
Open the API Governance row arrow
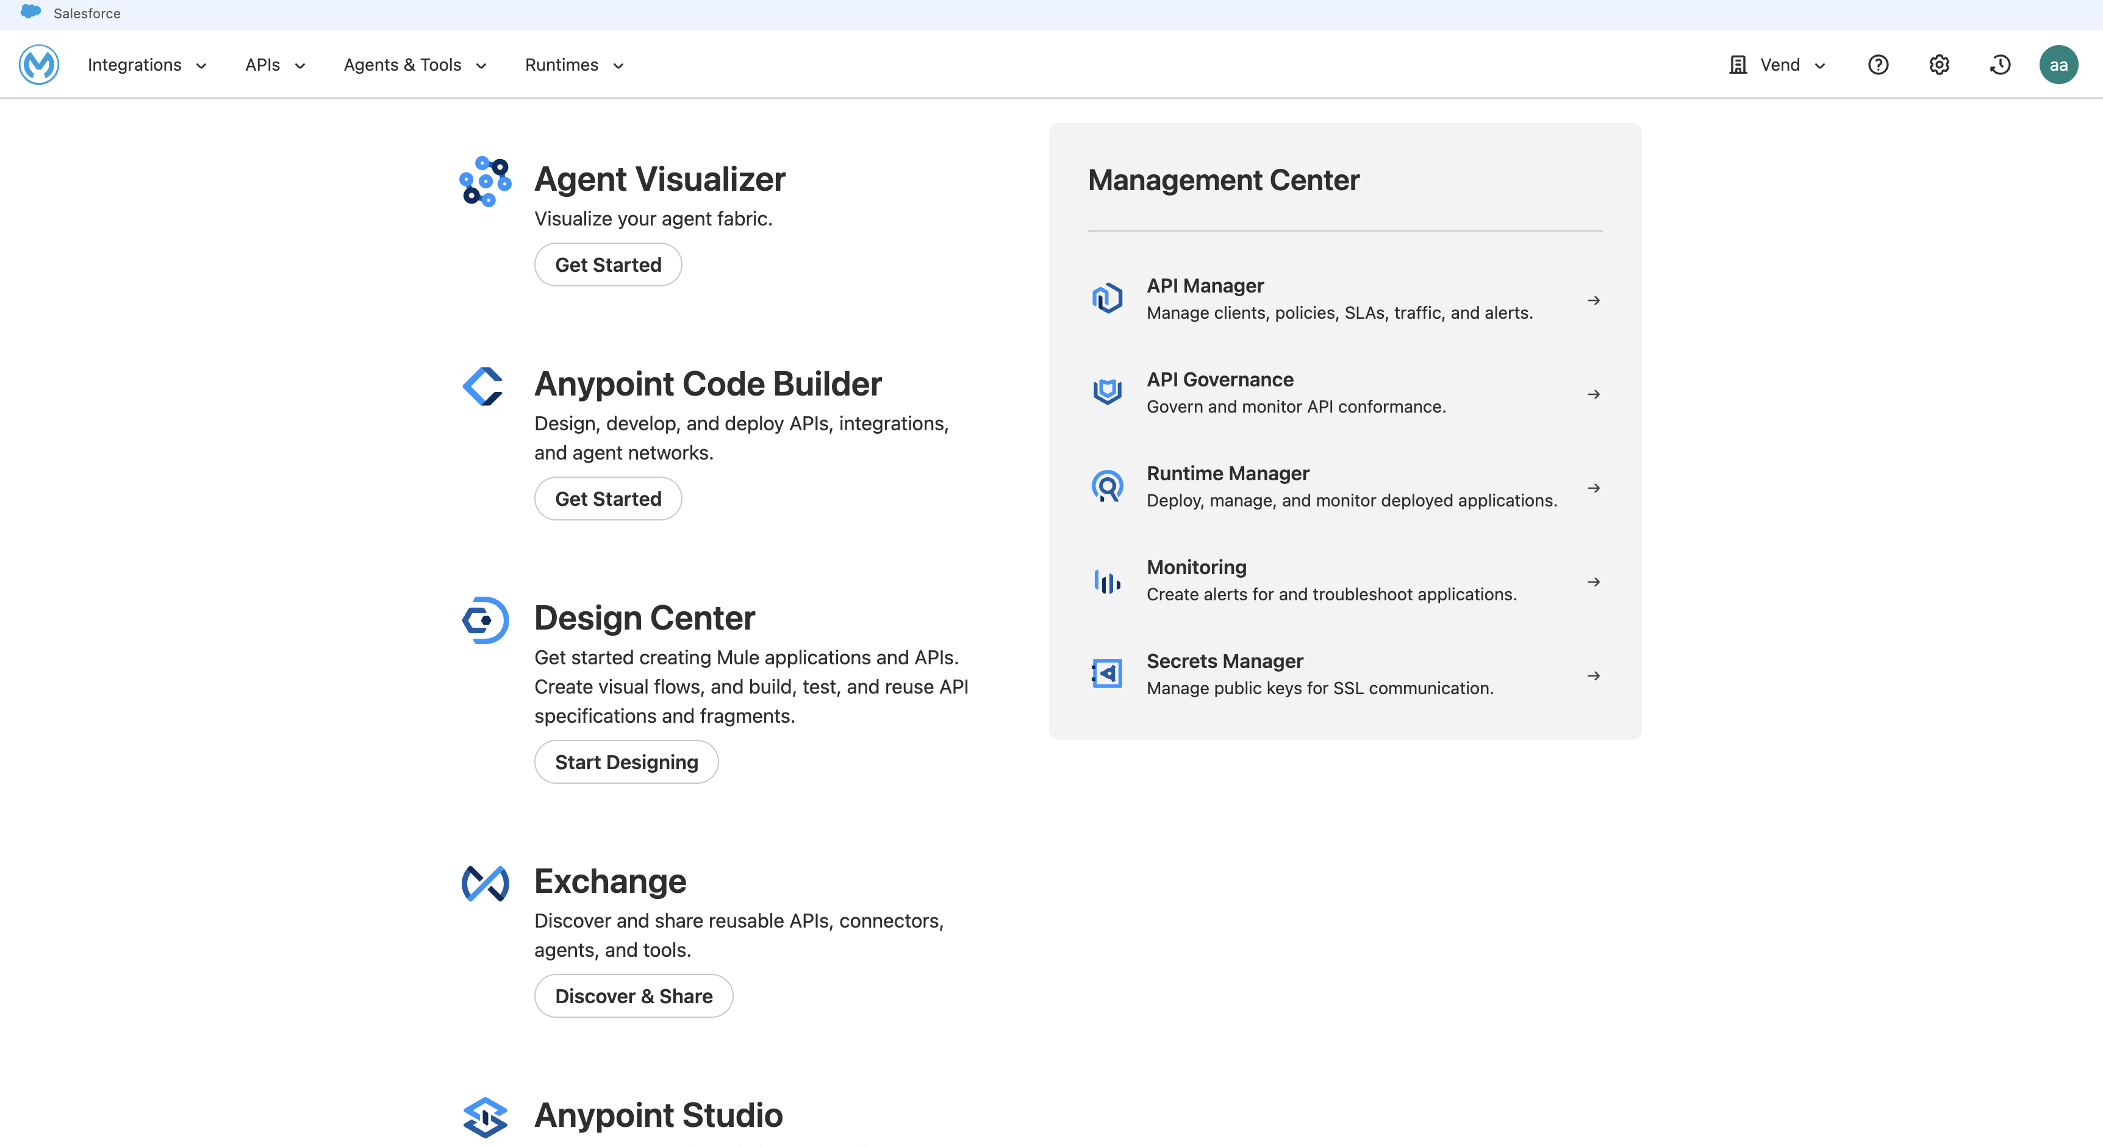pos(1592,394)
